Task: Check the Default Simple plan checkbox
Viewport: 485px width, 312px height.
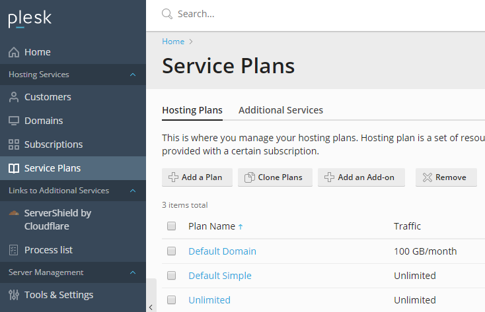Action: point(171,275)
